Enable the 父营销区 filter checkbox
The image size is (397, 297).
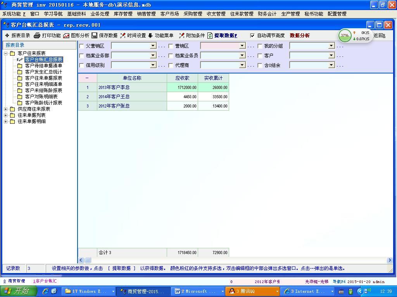(x=81, y=46)
